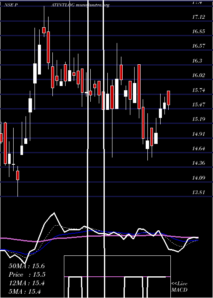Click the 50MA : 15.6 readout
213x298 pixels.
pyautogui.click(x=26, y=266)
